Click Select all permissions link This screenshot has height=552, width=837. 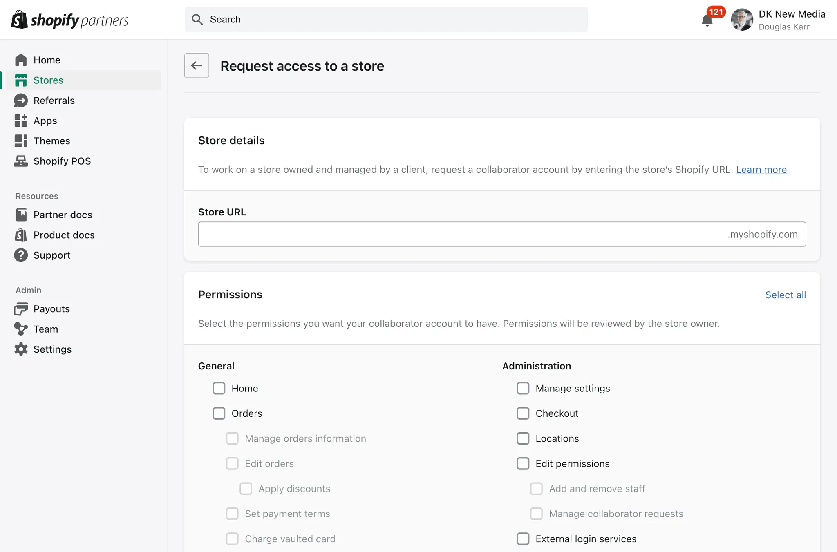[x=786, y=295]
